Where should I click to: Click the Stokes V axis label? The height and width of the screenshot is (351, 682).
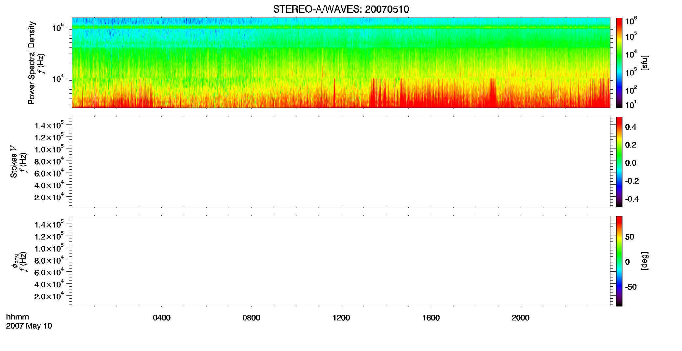coord(14,162)
